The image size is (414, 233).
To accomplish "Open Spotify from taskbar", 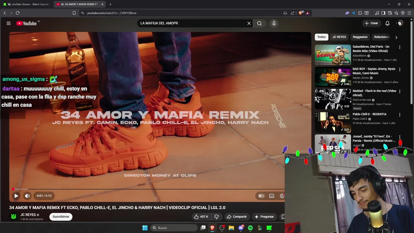I will coord(250,228).
